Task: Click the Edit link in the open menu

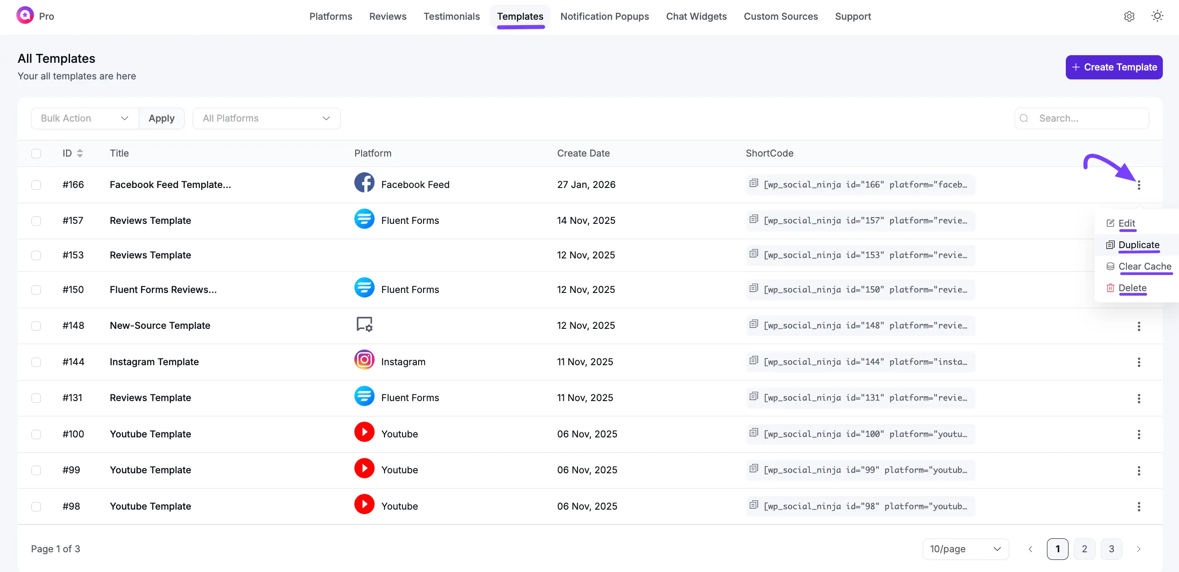Action: (1127, 223)
